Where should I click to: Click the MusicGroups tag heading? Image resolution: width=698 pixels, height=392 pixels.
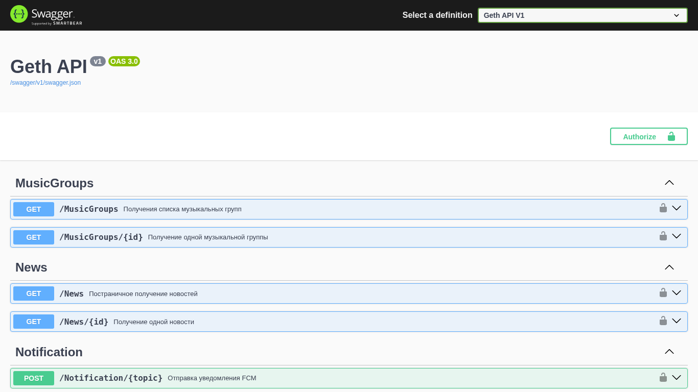[x=54, y=183]
